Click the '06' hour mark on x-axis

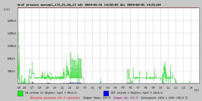pos(130,87)
